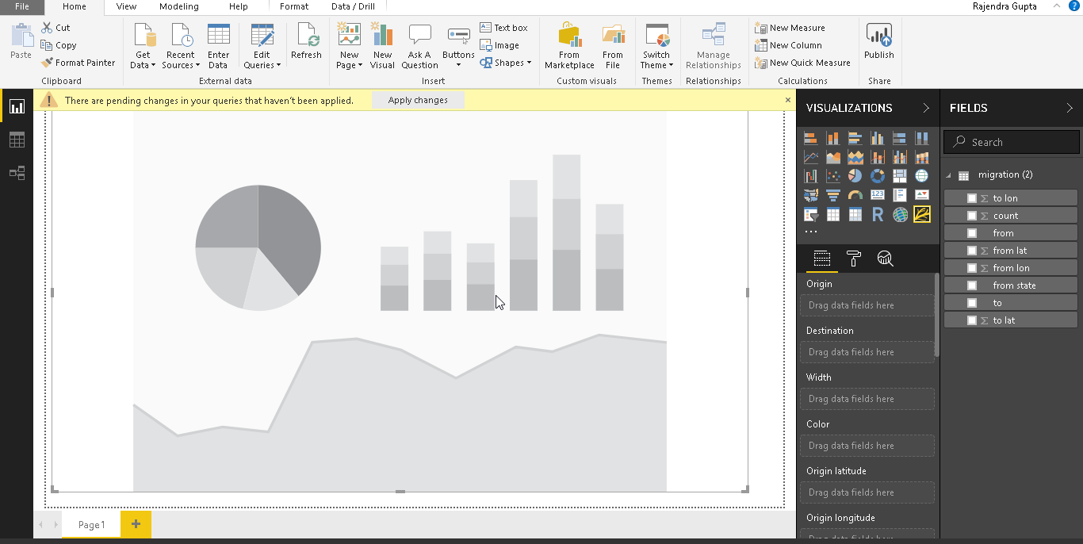The width and height of the screenshot is (1083, 544).
Task: Enable the 'from state' field
Action: [x=972, y=285]
